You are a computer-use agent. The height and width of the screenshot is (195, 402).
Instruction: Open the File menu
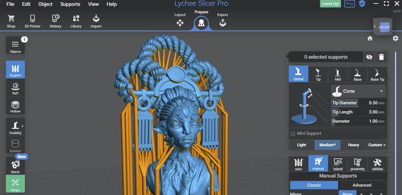10,4
